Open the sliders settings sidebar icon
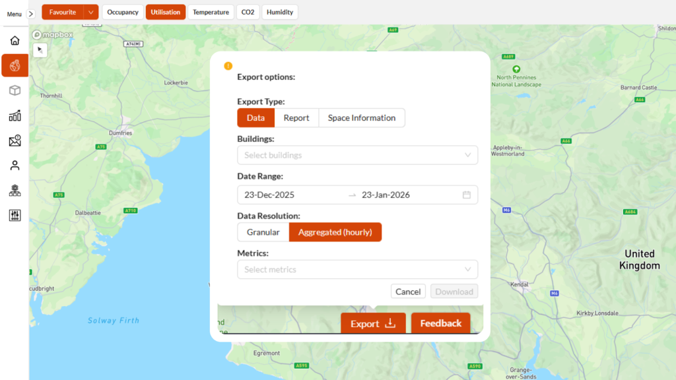This screenshot has height=380, width=676. click(15, 215)
